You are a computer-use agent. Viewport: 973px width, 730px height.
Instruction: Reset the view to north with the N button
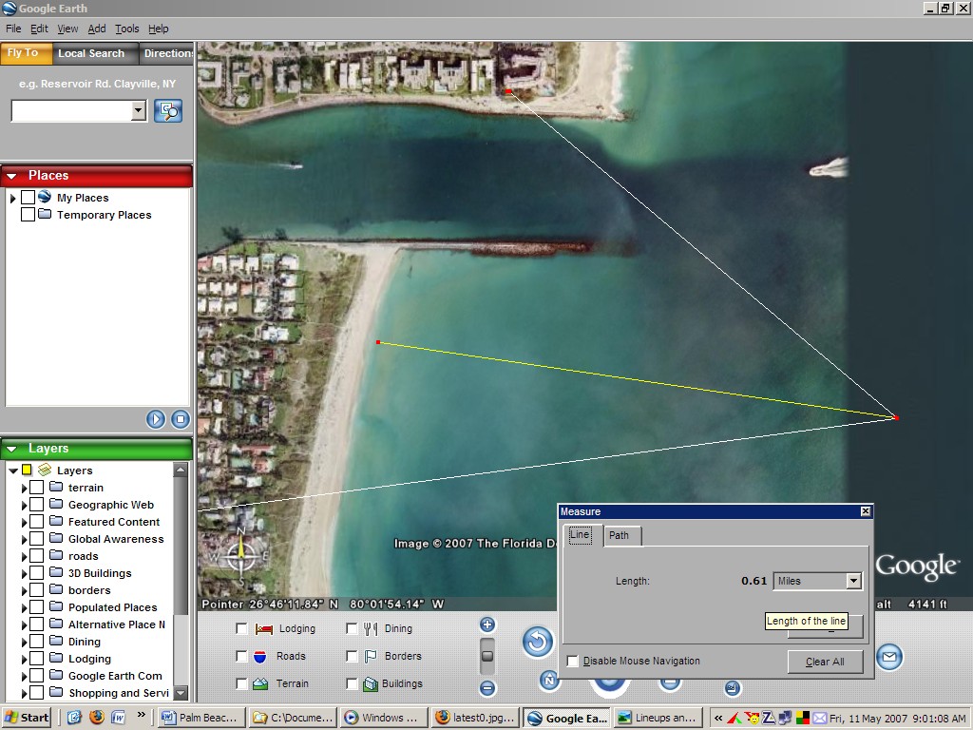coord(549,681)
